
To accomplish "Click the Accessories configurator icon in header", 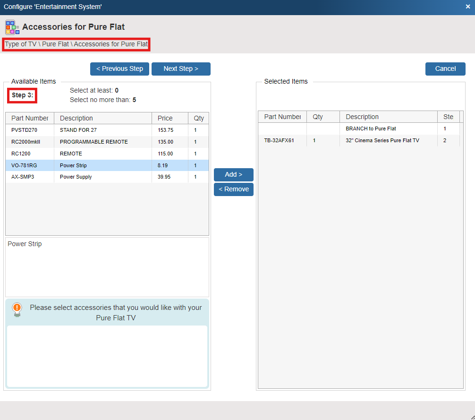I will point(12,27).
